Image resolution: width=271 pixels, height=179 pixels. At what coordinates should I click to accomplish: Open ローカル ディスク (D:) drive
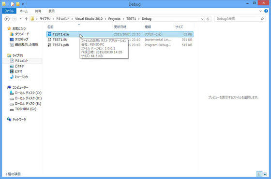28,98
